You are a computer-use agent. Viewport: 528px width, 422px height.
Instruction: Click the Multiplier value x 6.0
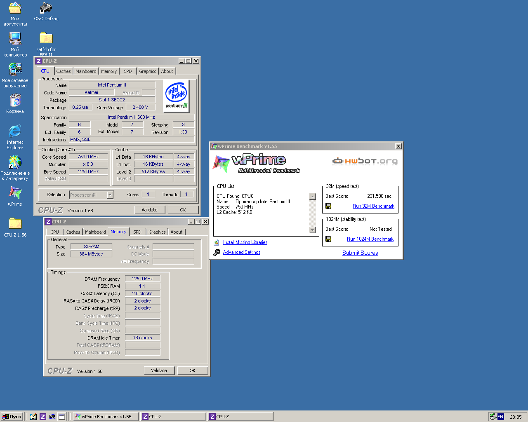coord(88,164)
